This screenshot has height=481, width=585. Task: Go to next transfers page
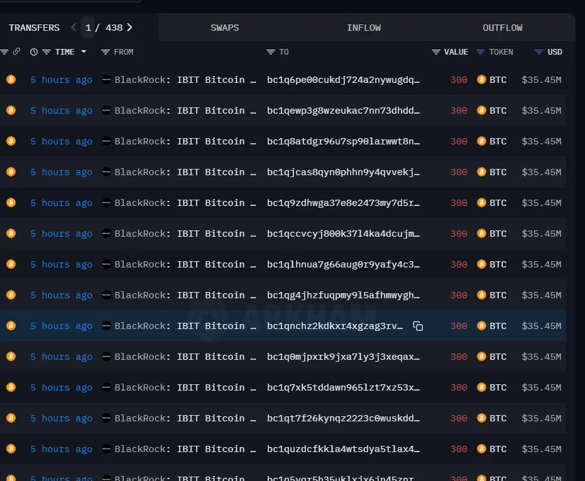[129, 28]
